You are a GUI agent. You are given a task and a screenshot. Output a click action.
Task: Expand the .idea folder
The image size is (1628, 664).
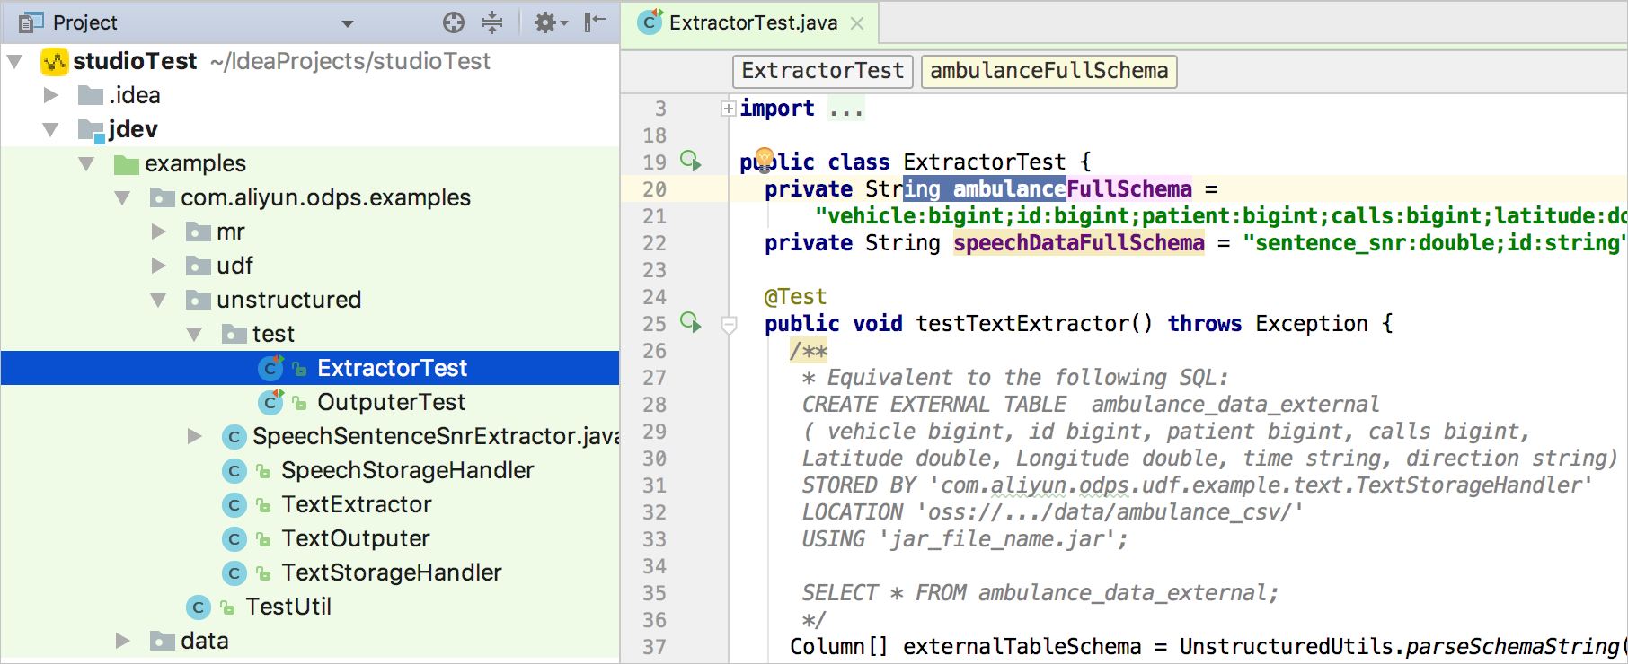[51, 95]
